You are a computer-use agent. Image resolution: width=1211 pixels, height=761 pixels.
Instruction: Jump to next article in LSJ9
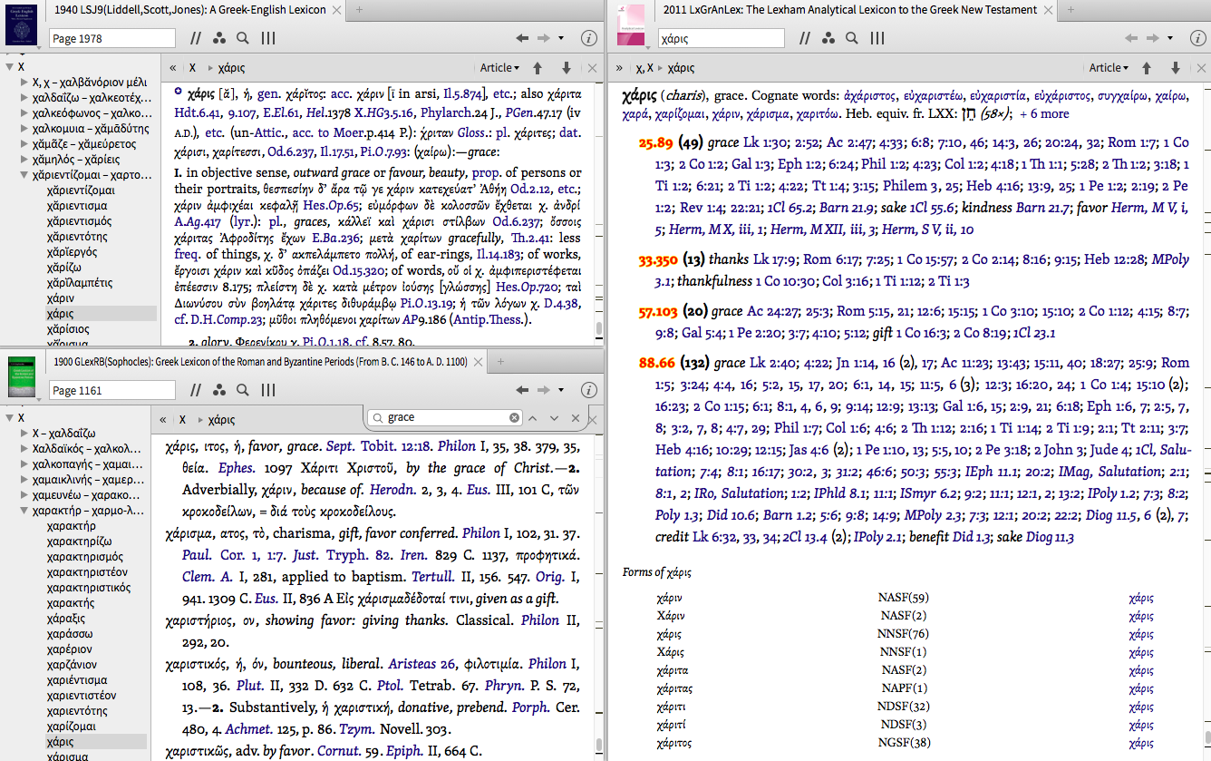pyautogui.click(x=566, y=68)
